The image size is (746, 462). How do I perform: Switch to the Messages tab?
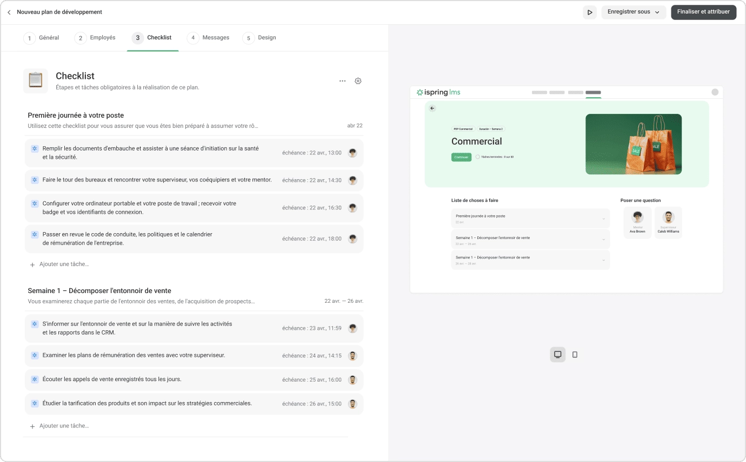coord(216,38)
